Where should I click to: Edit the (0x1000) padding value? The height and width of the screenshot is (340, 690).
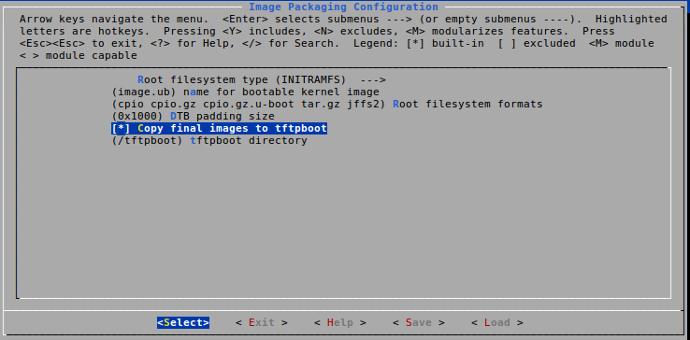point(137,117)
